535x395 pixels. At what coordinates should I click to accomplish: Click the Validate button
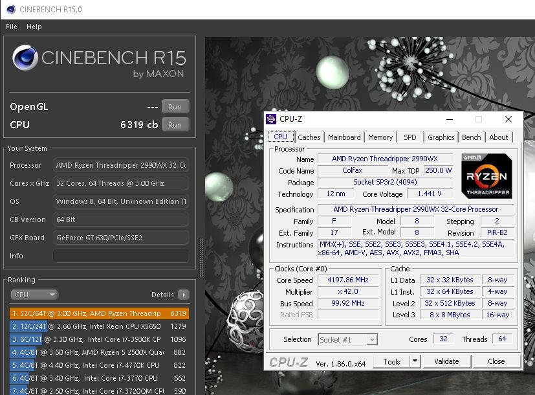pyautogui.click(x=446, y=361)
